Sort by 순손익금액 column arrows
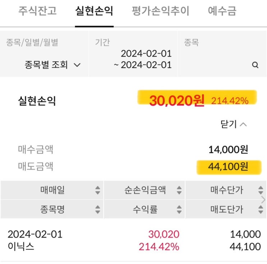This screenshot has width=267, height=264. point(179,190)
